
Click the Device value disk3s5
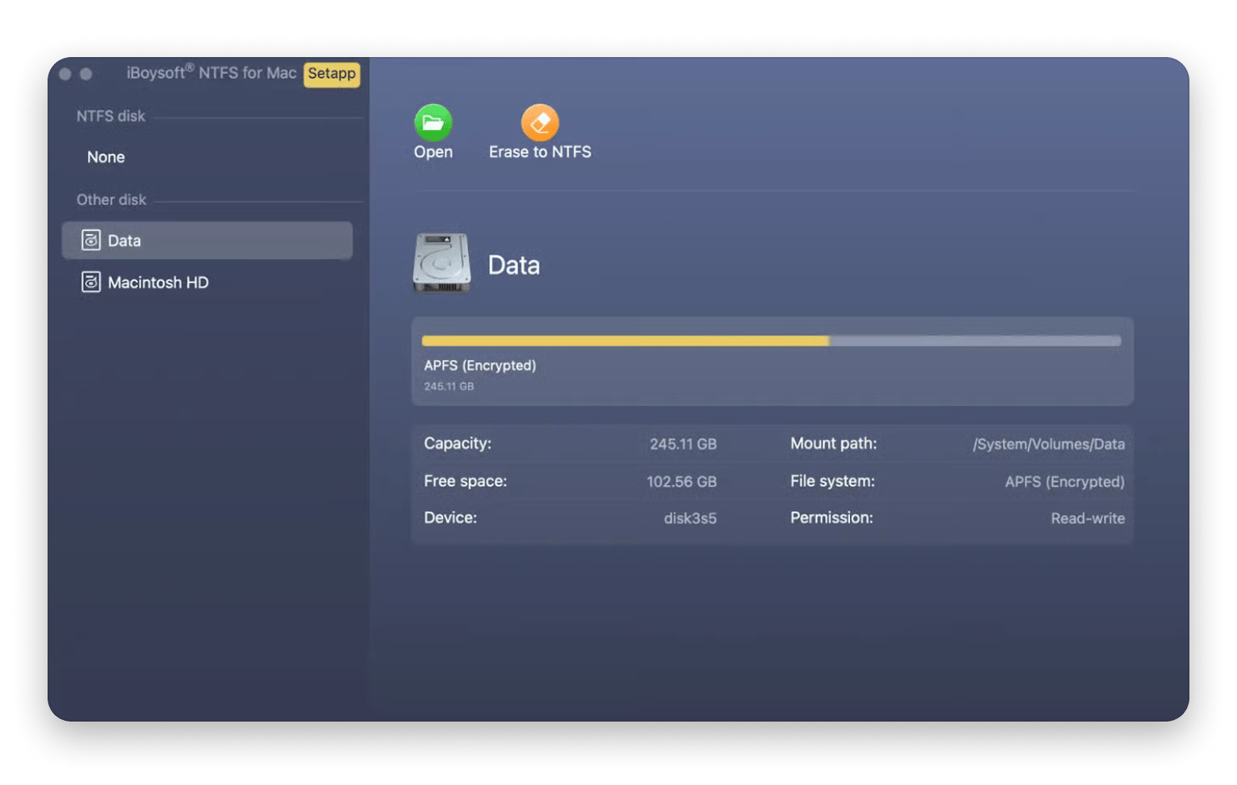690,518
